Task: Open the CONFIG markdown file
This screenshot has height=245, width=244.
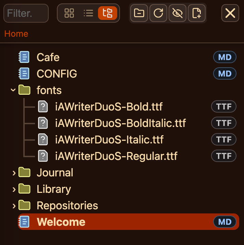Action: click(x=57, y=74)
